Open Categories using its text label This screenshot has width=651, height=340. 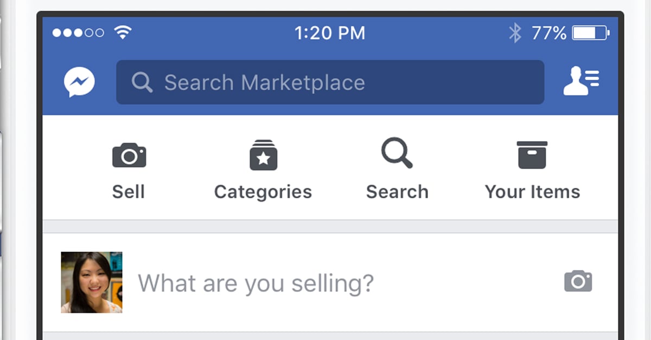(263, 191)
